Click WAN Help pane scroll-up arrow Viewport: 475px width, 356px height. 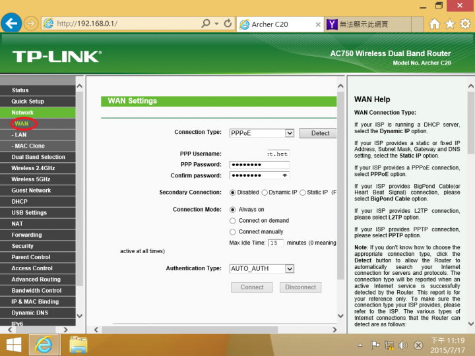pos(471,86)
